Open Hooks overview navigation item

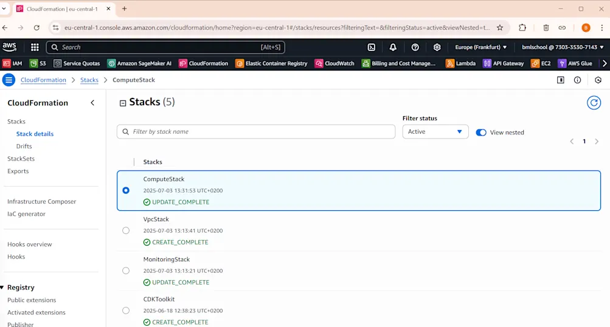[x=30, y=244]
